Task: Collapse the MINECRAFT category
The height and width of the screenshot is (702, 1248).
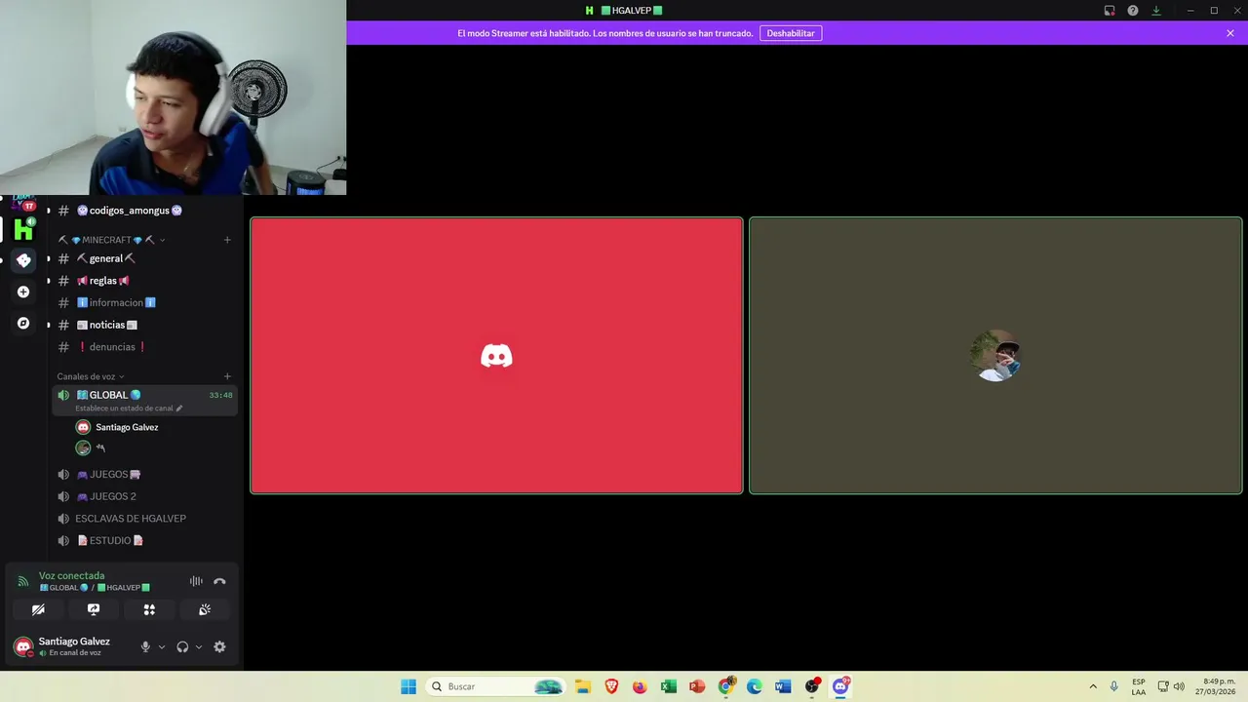Action: coord(111,240)
